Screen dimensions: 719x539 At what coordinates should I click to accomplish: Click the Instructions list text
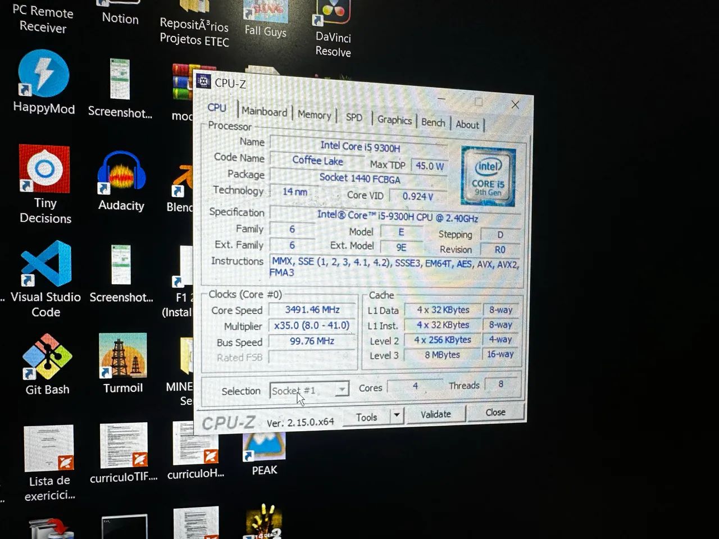[395, 267]
